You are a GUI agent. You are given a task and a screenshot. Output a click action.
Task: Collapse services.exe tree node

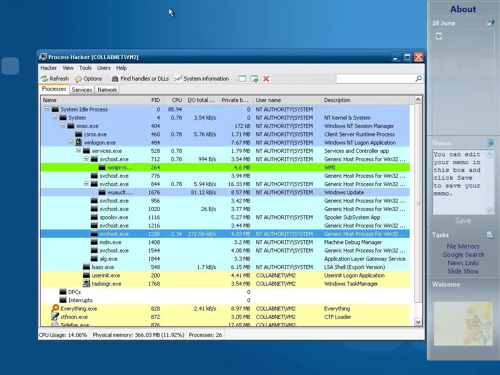[79, 150]
